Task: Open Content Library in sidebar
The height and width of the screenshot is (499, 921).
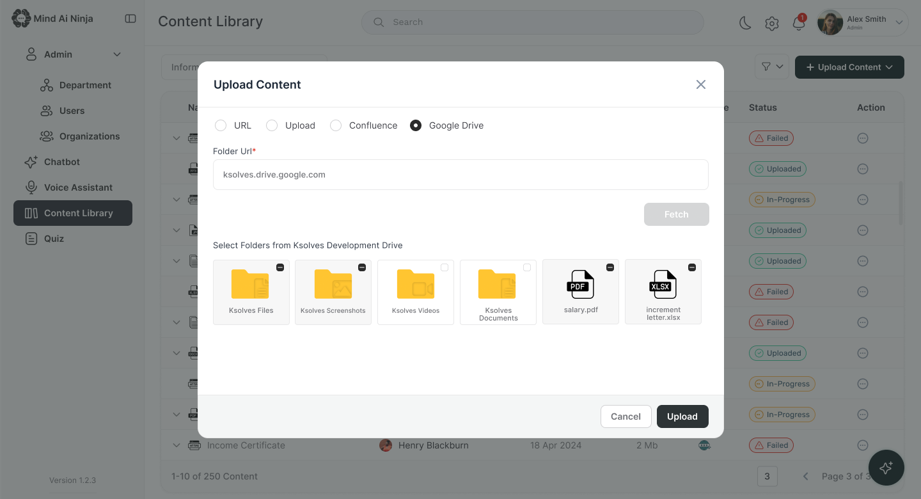Action: 72,213
